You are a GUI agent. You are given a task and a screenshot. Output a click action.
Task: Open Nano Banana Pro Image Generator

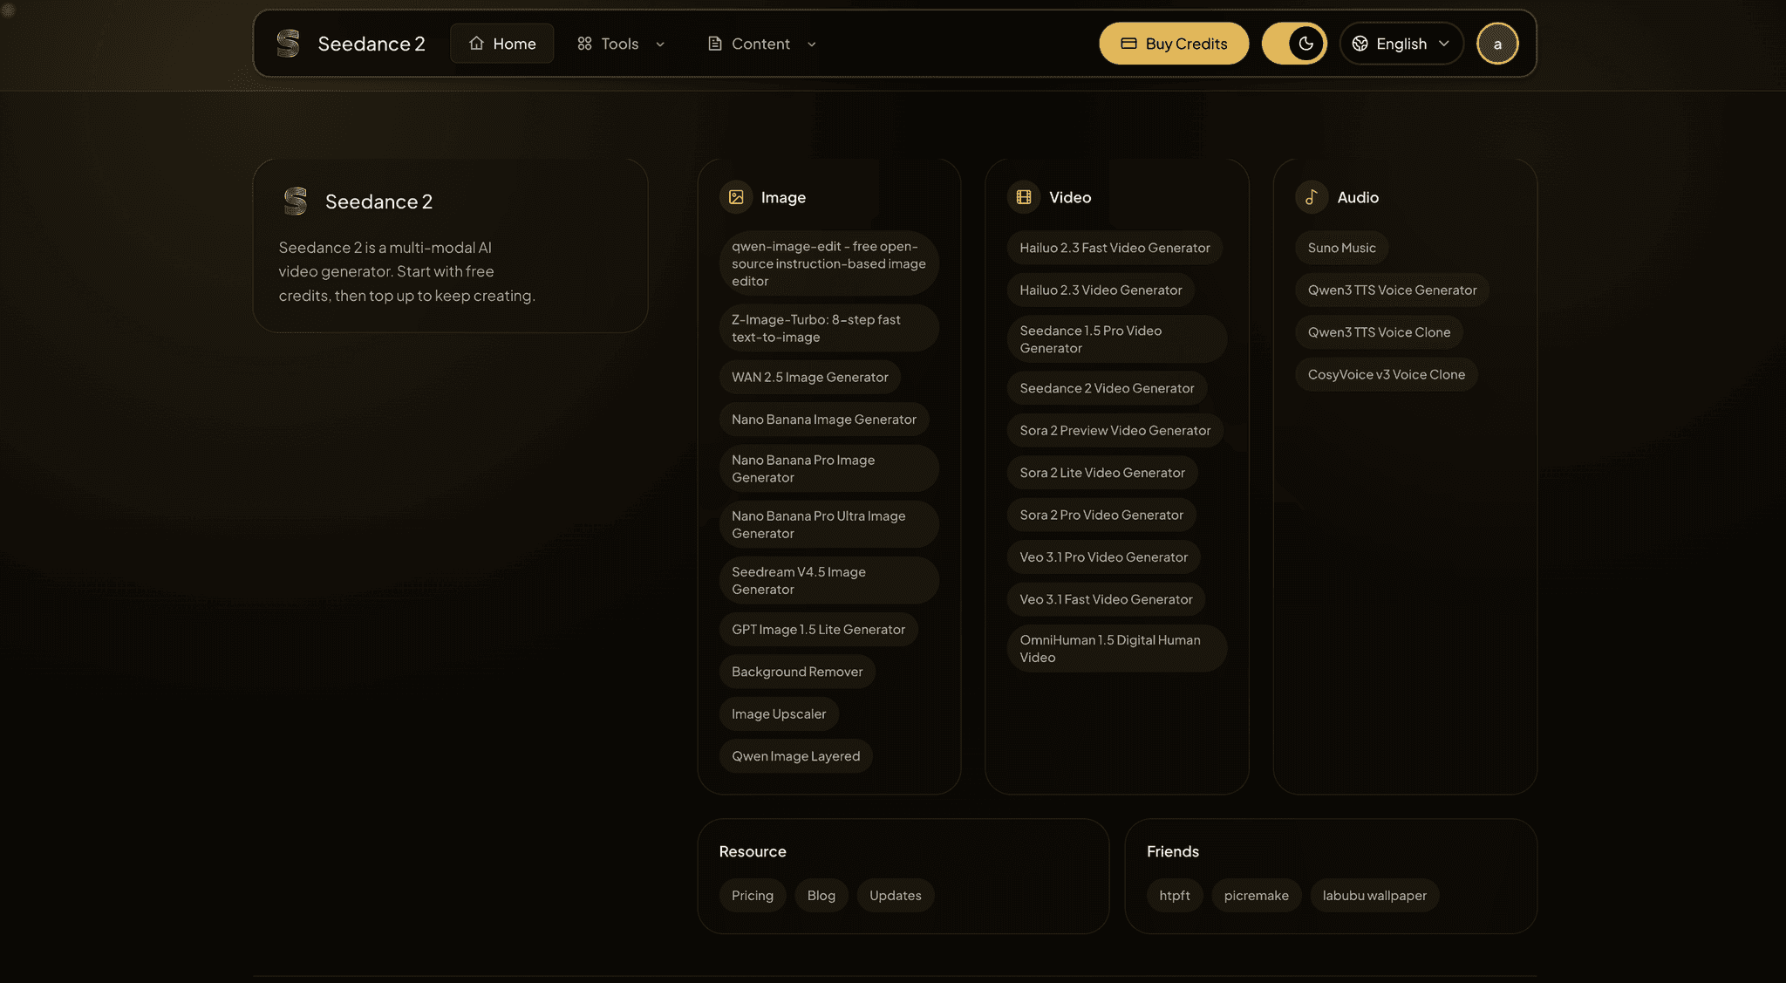pos(829,468)
